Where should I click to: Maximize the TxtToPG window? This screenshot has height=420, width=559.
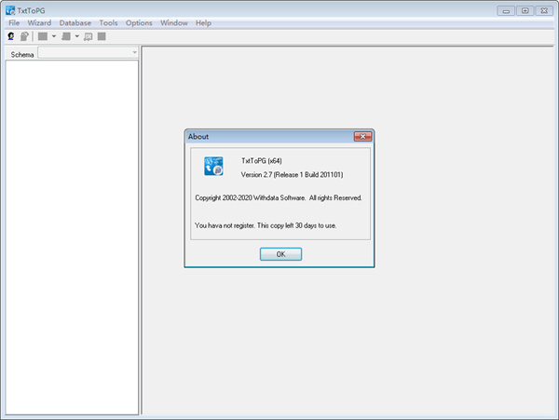click(525, 10)
